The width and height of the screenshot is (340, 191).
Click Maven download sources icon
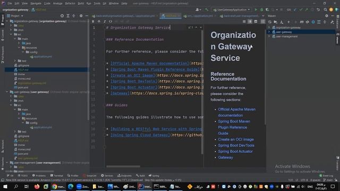tap(282, 22)
